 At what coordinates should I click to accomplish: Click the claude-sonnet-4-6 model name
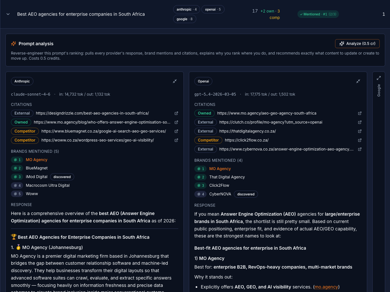(31, 94)
